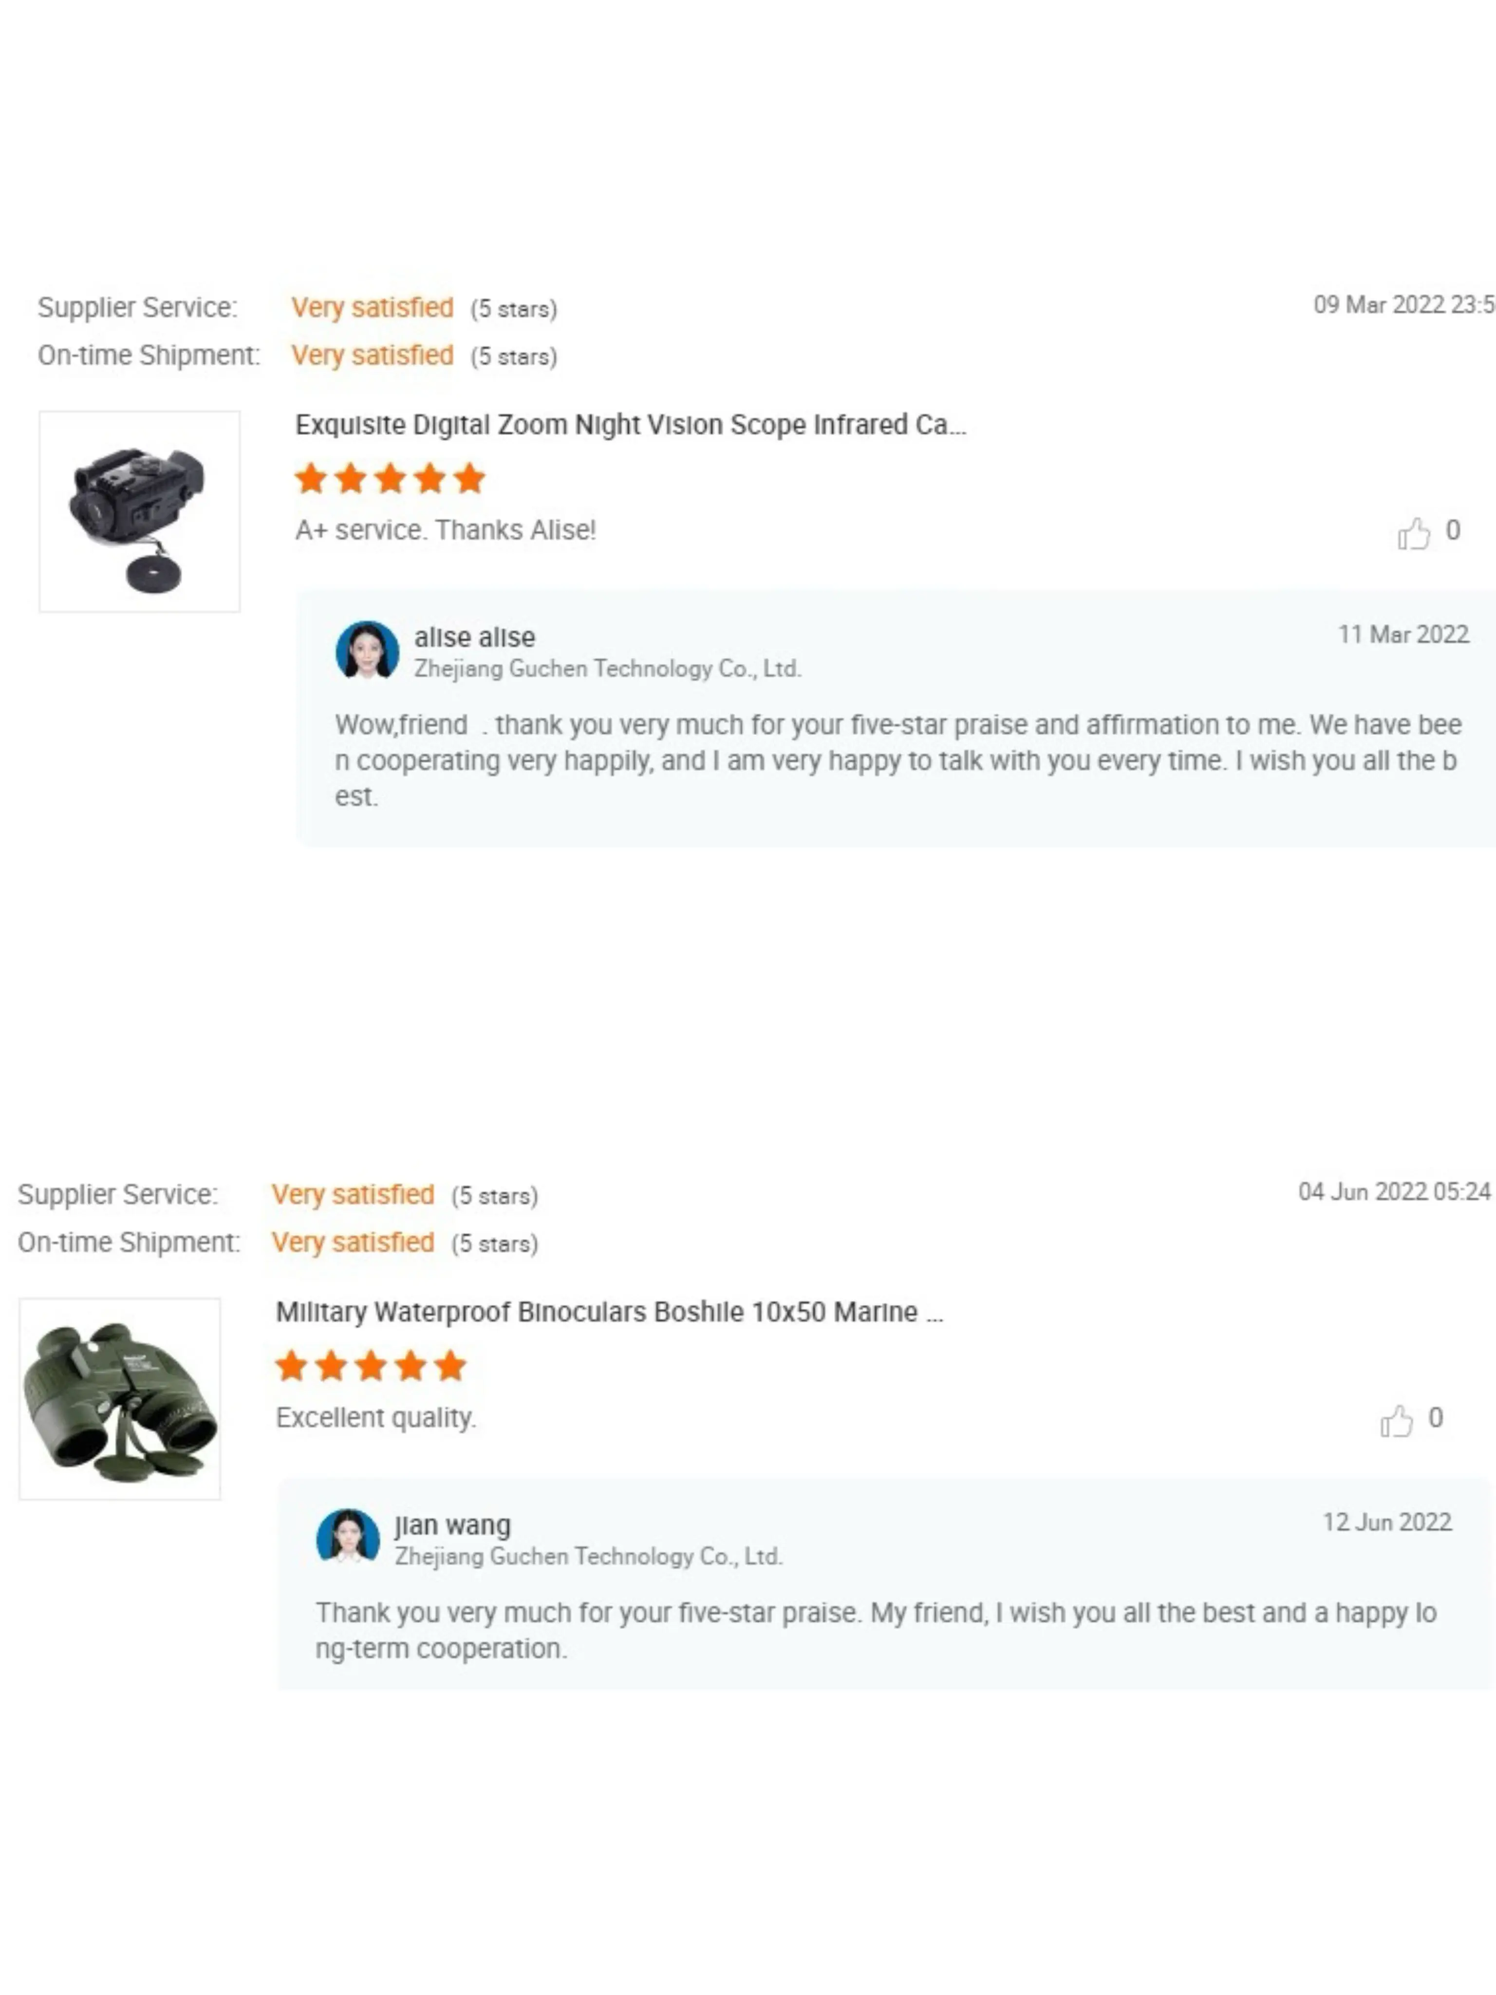The height and width of the screenshot is (1995, 1496).
Task: Click jian wang replier name
Action: tap(453, 1525)
